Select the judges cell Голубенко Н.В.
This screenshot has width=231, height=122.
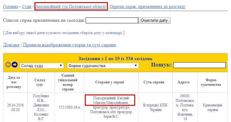point(41,108)
